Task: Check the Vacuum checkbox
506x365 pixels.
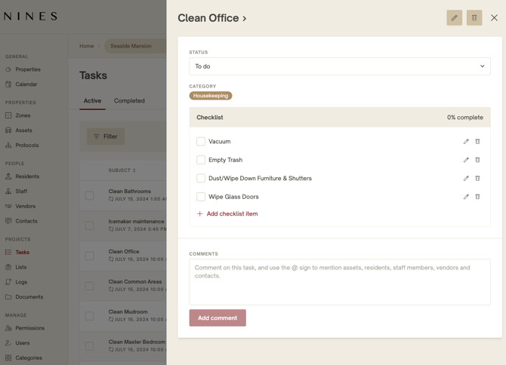Action: [201, 142]
